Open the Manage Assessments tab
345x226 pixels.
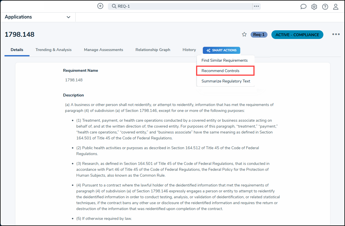(103, 50)
